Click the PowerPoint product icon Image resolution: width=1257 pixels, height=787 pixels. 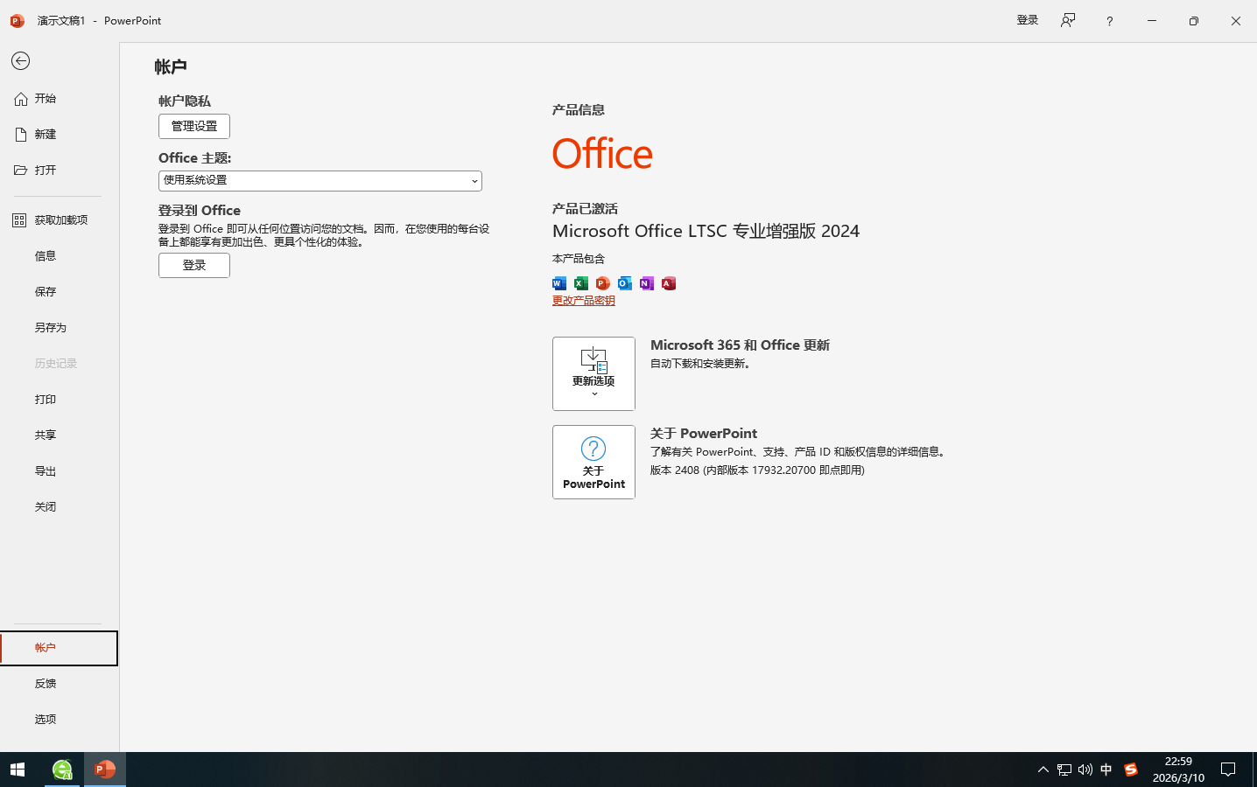603,283
